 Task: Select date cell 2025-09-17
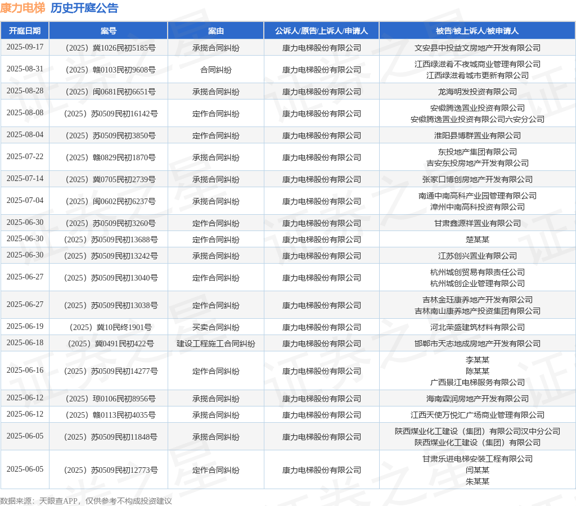point(25,47)
